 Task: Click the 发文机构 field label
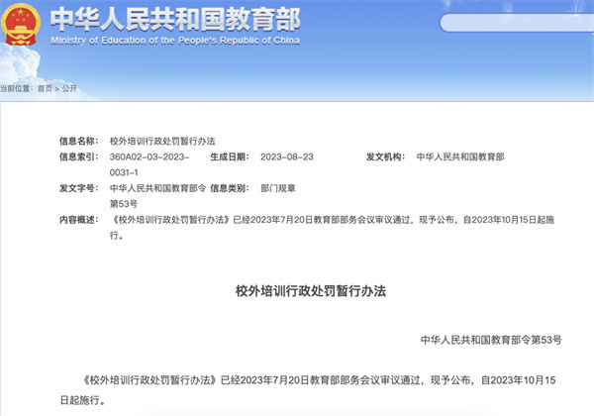[385, 156]
